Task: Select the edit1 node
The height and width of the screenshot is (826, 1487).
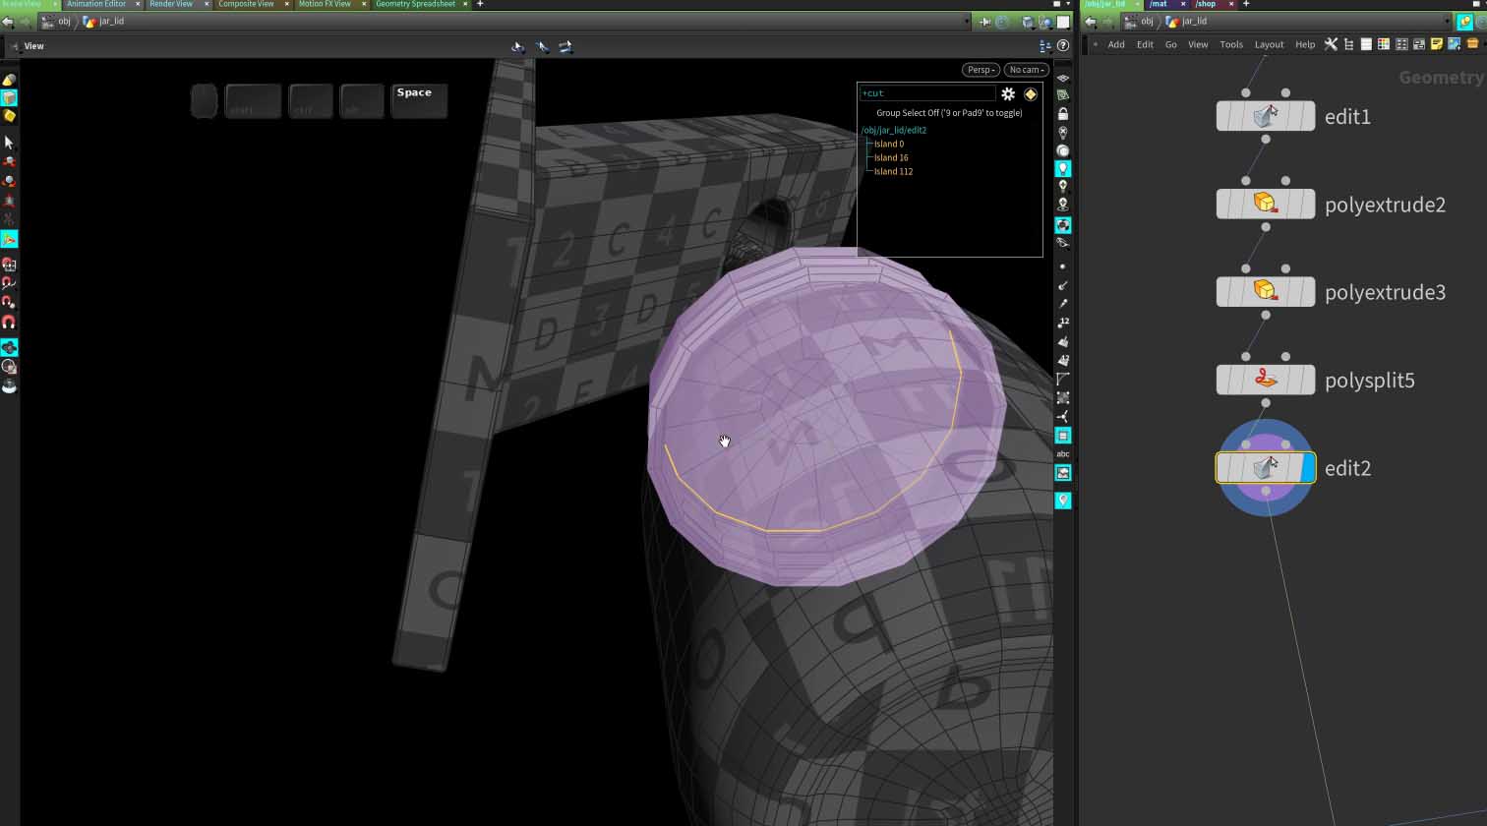Action: 1265,116
